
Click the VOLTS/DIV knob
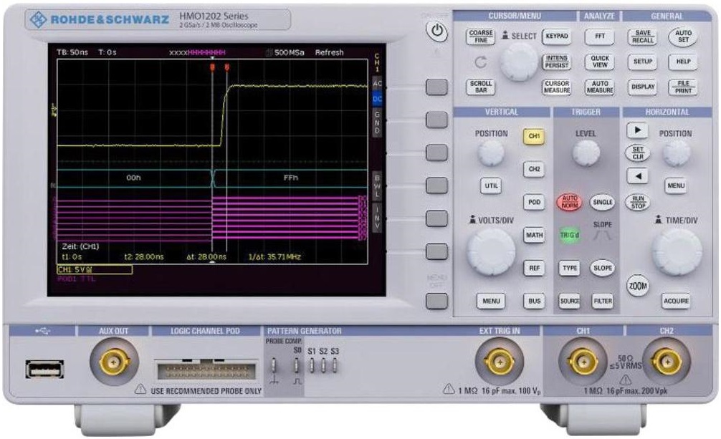pos(491,252)
